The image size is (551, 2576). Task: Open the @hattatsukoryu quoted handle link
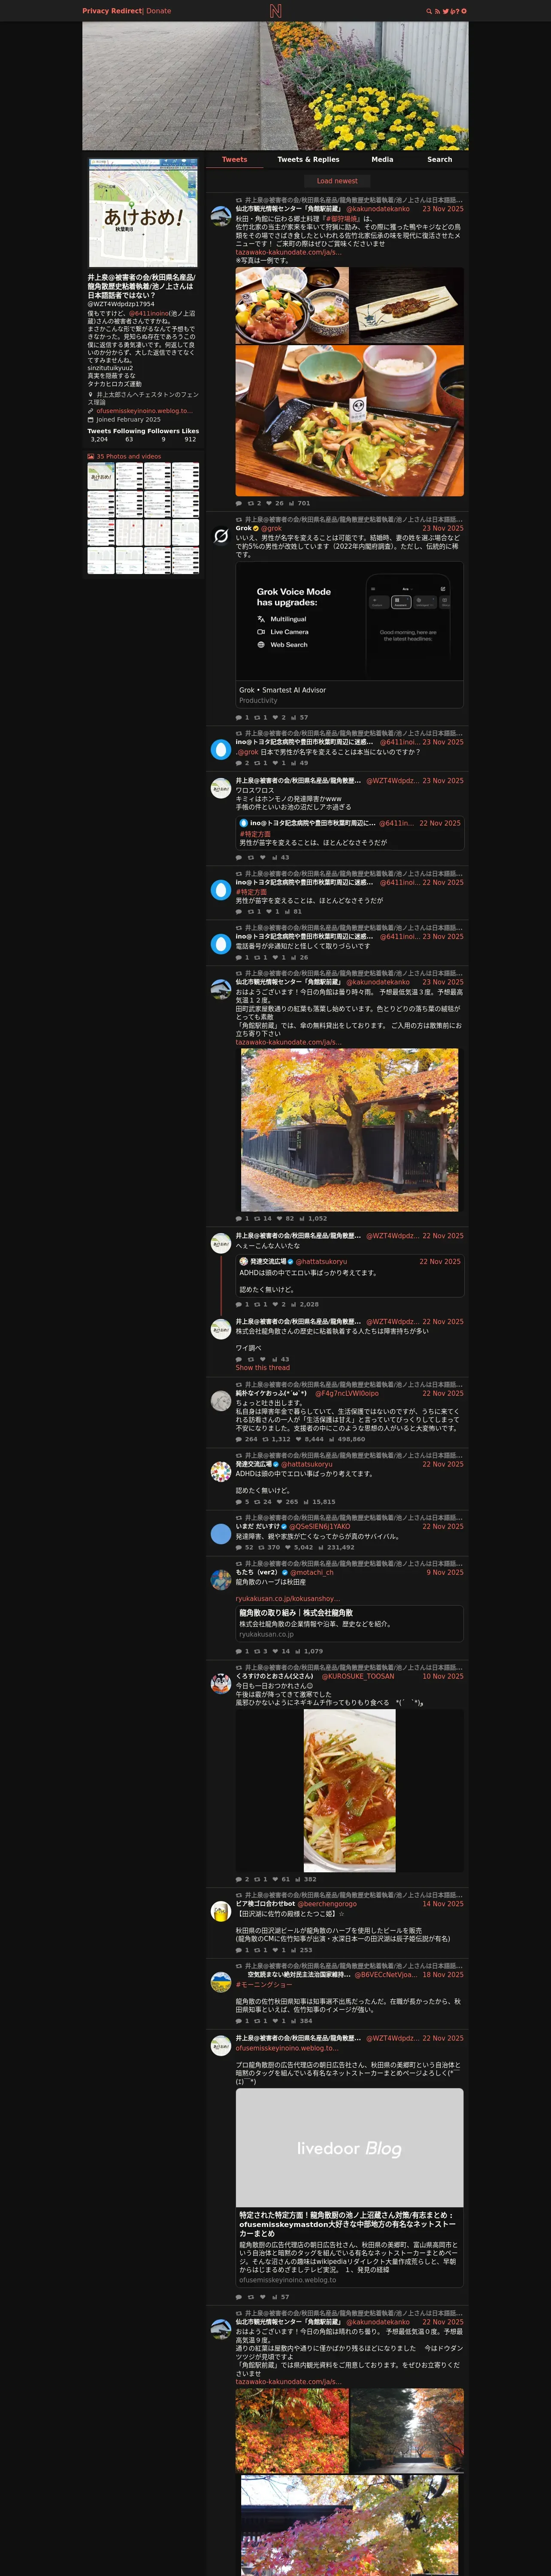tap(321, 1262)
